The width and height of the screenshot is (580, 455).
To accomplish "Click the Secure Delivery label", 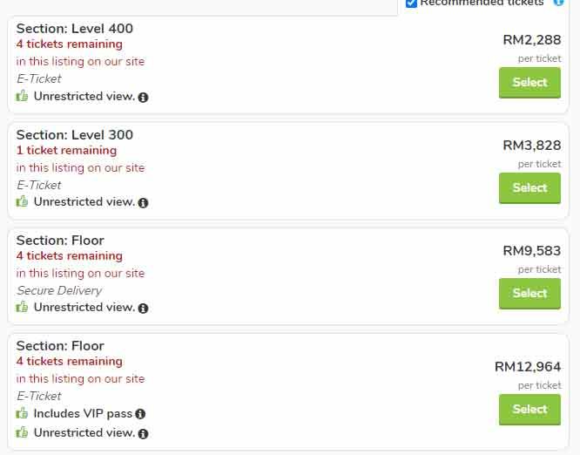I will click(x=59, y=290).
